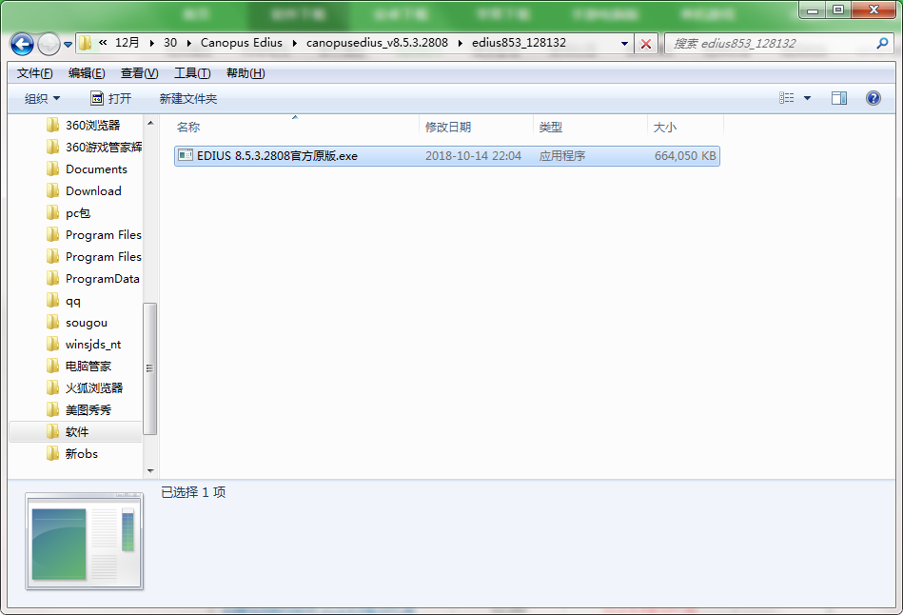Sort by 名称 column header

tap(295, 127)
